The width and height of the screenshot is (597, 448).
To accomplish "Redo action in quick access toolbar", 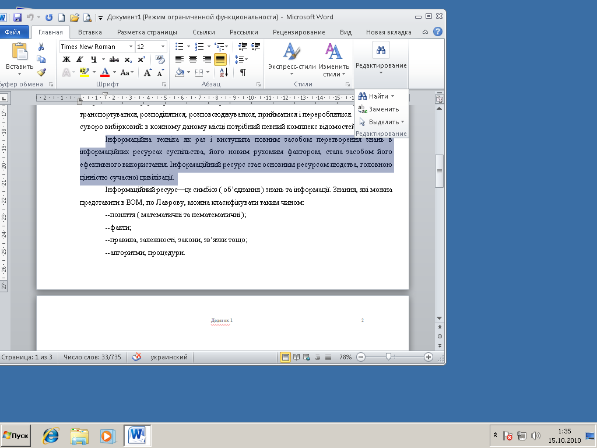I will point(49,17).
